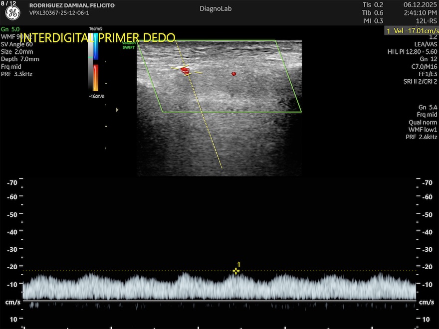Screen dimensions: 439x329
Task: Click the image counter 8 / 12
Action: [x=8, y=3]
